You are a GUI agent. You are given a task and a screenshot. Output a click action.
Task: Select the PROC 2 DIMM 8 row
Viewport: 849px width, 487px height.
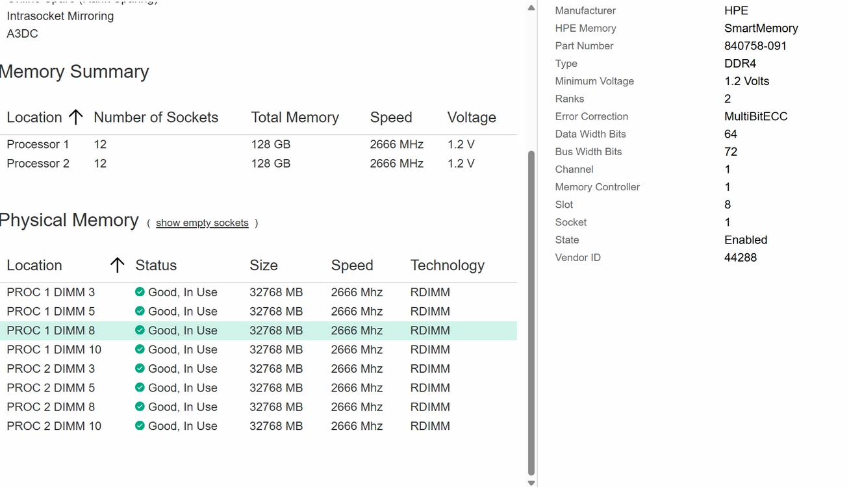coord(259,406)
